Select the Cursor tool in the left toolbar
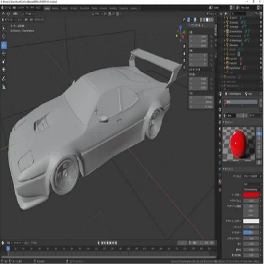 click(4, 36)
